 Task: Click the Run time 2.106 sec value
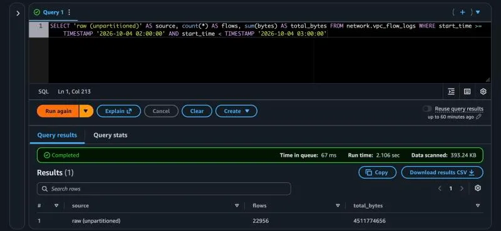(x=388, y=155)
